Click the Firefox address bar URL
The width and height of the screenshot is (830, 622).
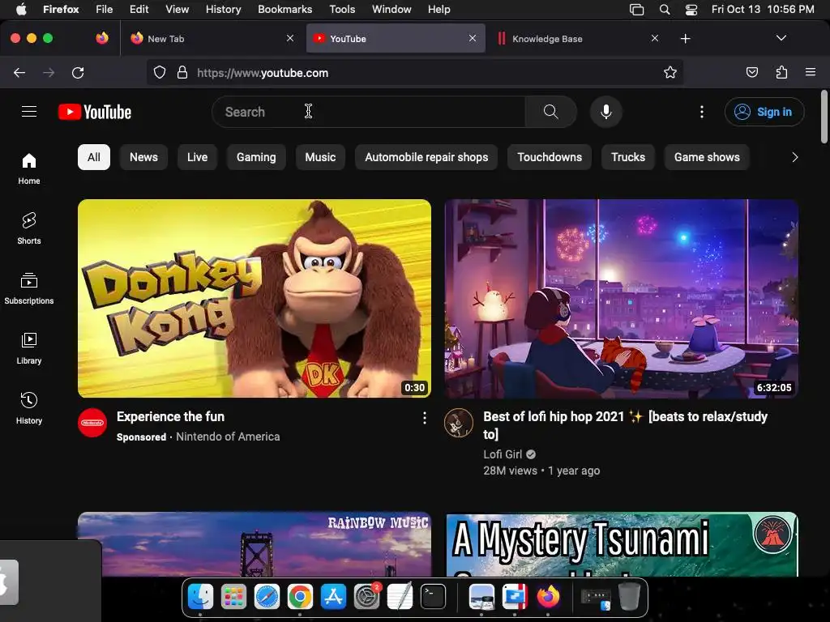click(x=263, y=73)
